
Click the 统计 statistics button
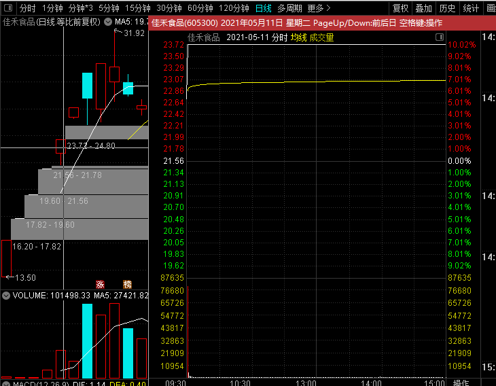click(x=471, y=8)
